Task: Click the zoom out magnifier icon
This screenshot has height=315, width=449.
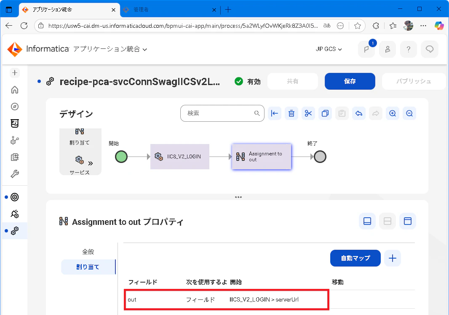Action: point(409,113)
